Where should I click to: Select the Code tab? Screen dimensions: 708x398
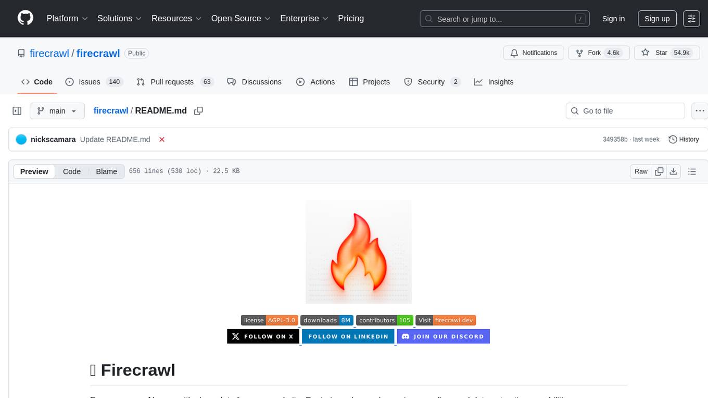point(37,82)
